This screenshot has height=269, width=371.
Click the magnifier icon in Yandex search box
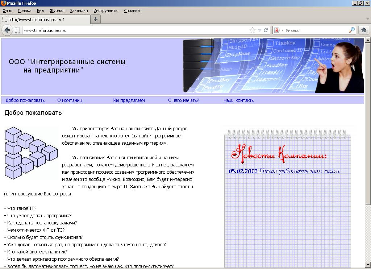tap(352, 30)
